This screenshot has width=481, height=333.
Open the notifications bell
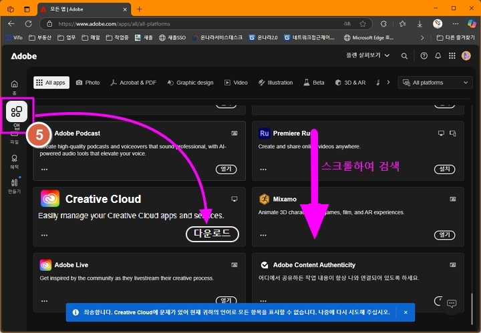(x=438, y=56)
